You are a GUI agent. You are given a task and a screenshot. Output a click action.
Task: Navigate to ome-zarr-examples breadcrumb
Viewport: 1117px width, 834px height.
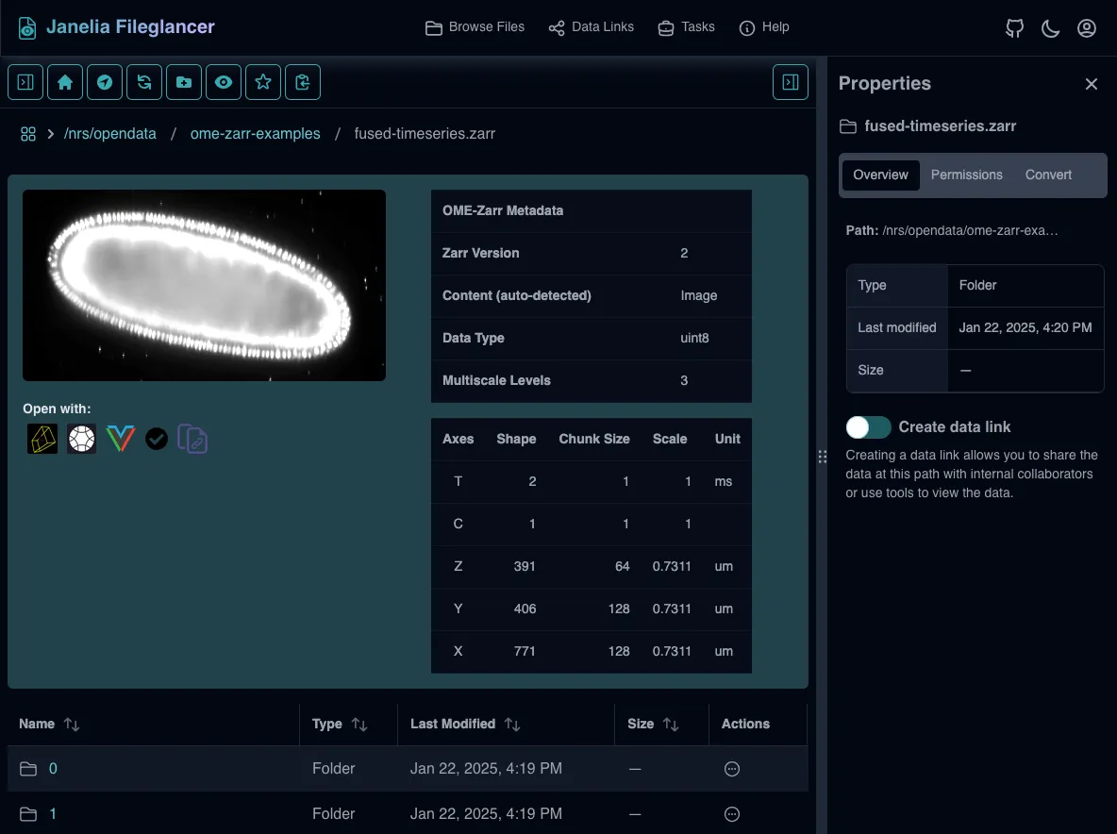click(x=255, y=133)
